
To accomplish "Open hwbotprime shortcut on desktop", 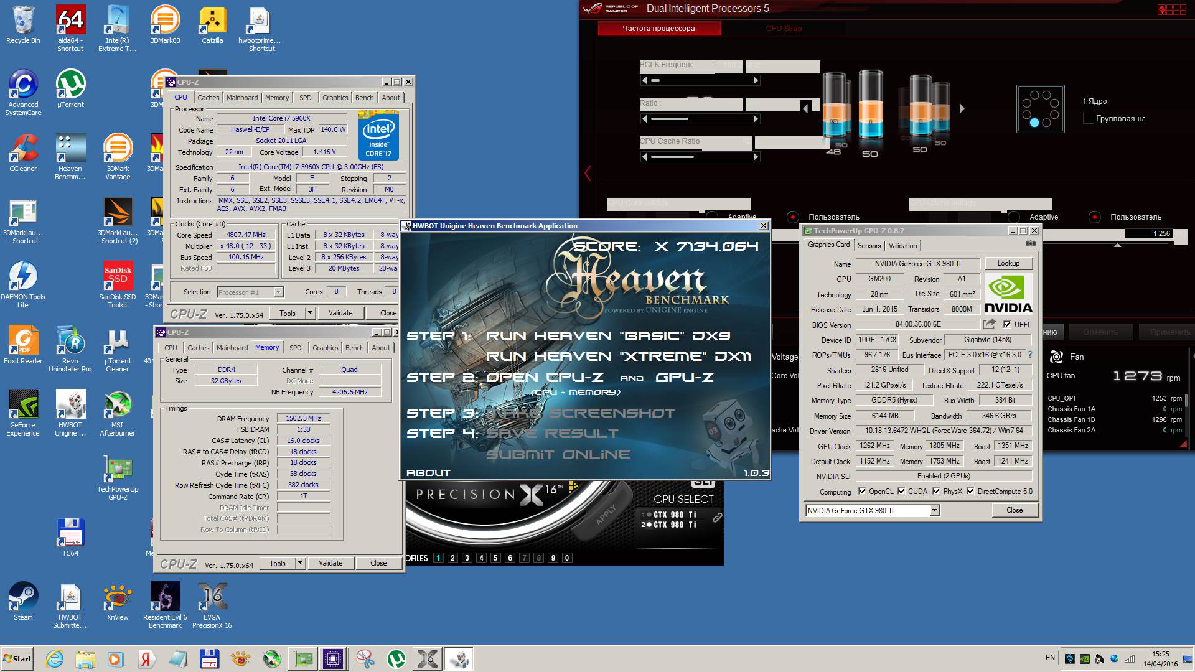I will [x=260, y=28].
